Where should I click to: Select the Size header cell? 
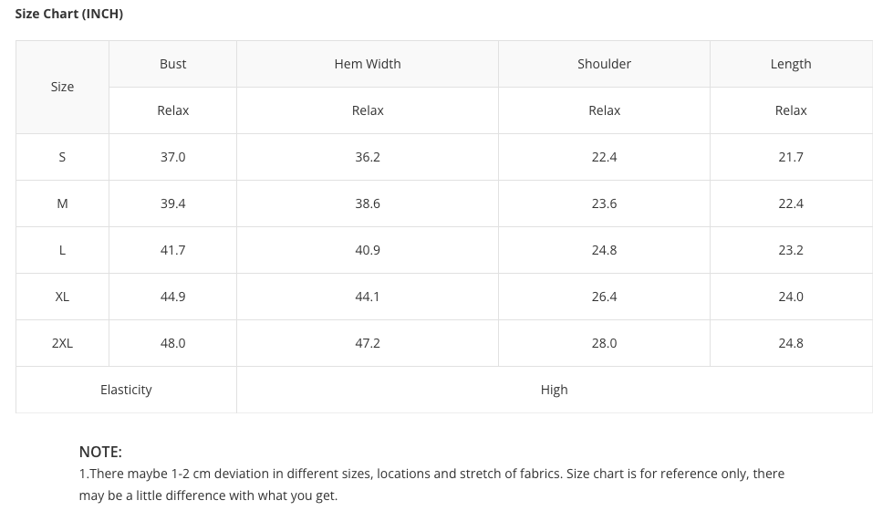[62, 87]
